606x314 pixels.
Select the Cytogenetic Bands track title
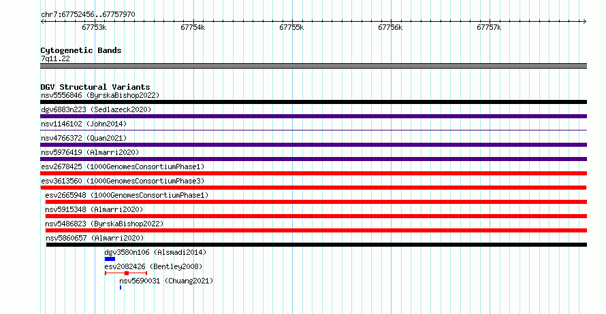pyautogui.click(x=81, y=50)
